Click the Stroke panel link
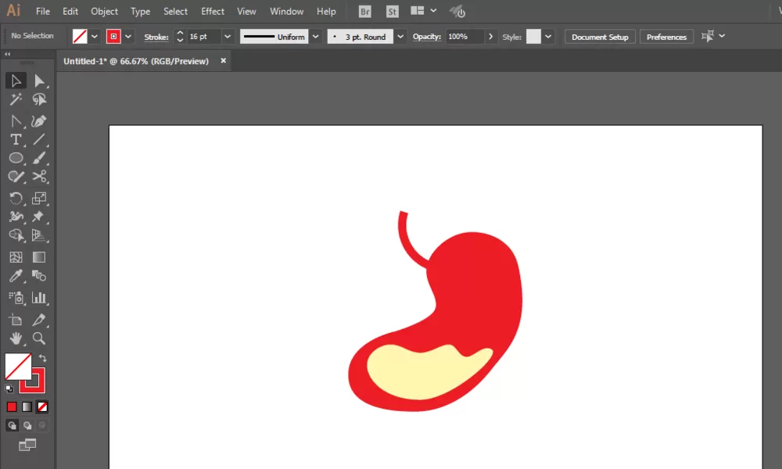The width and height of the screenshot is (782, 469). (x=156, y=37)
